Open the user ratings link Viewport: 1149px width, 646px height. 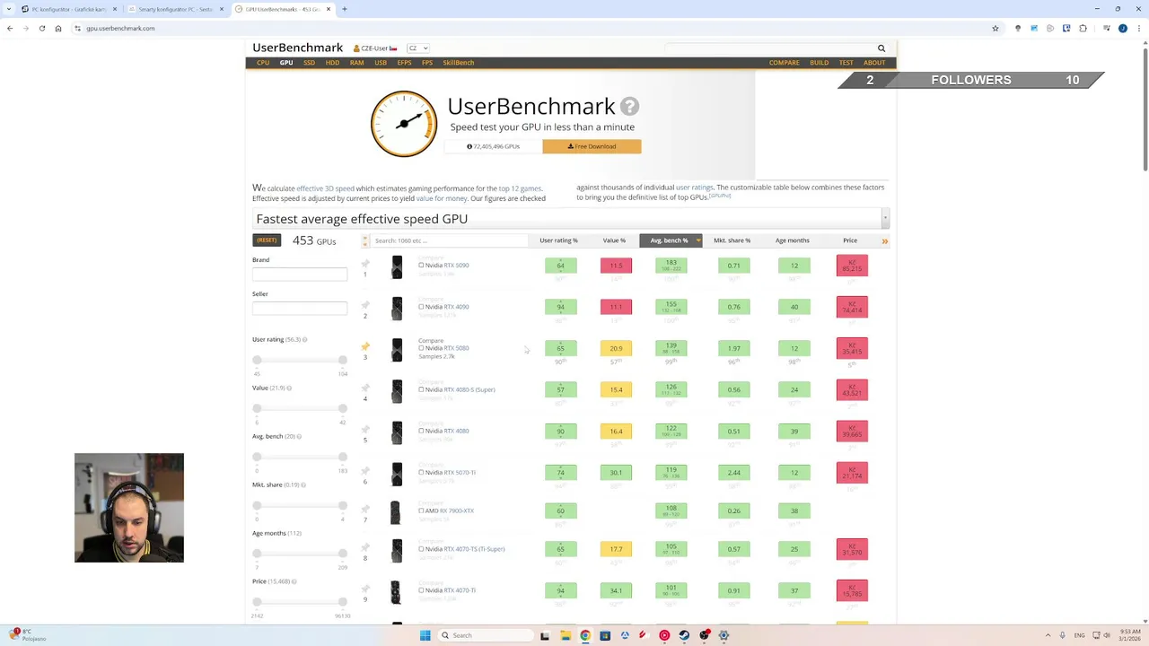pos(694,188)
